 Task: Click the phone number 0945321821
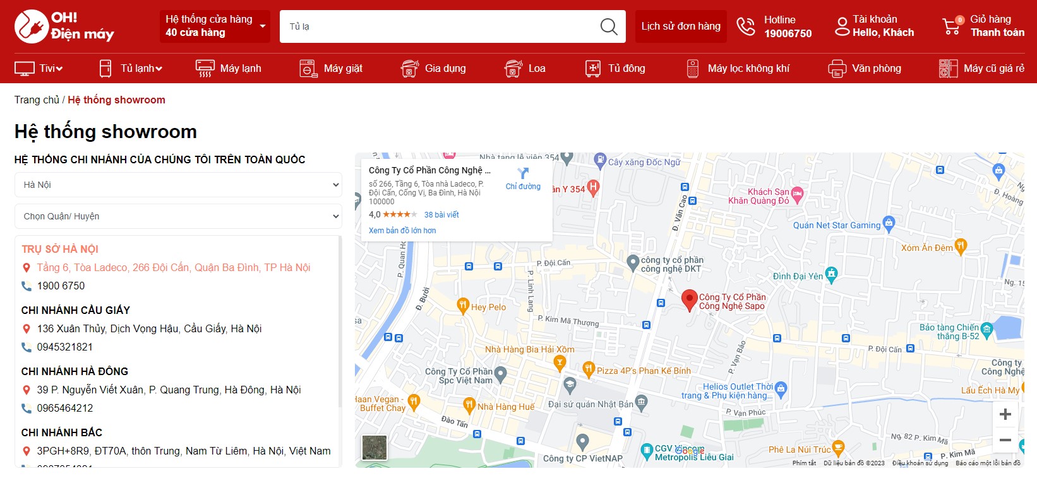click(x=65, y=347)
